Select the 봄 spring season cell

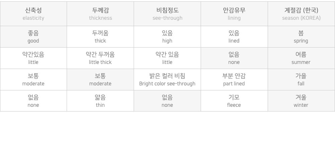tap(301, 37)
